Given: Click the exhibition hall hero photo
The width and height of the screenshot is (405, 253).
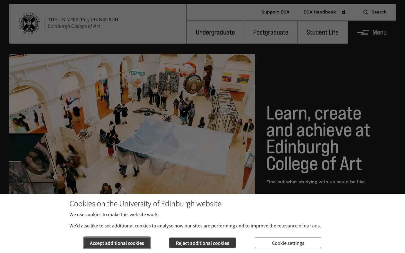Looking at the screenshot, I should click(132, 124).
